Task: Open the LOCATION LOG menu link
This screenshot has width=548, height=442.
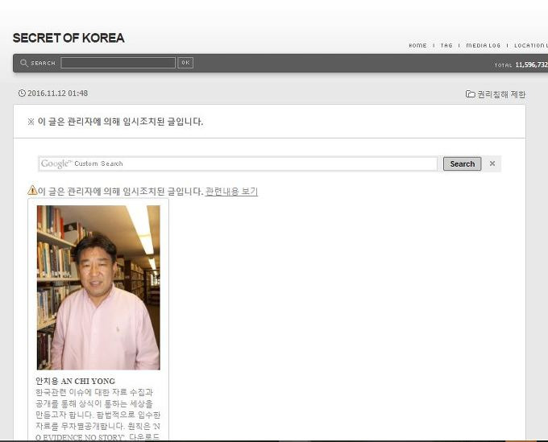Action: [531, 45]
